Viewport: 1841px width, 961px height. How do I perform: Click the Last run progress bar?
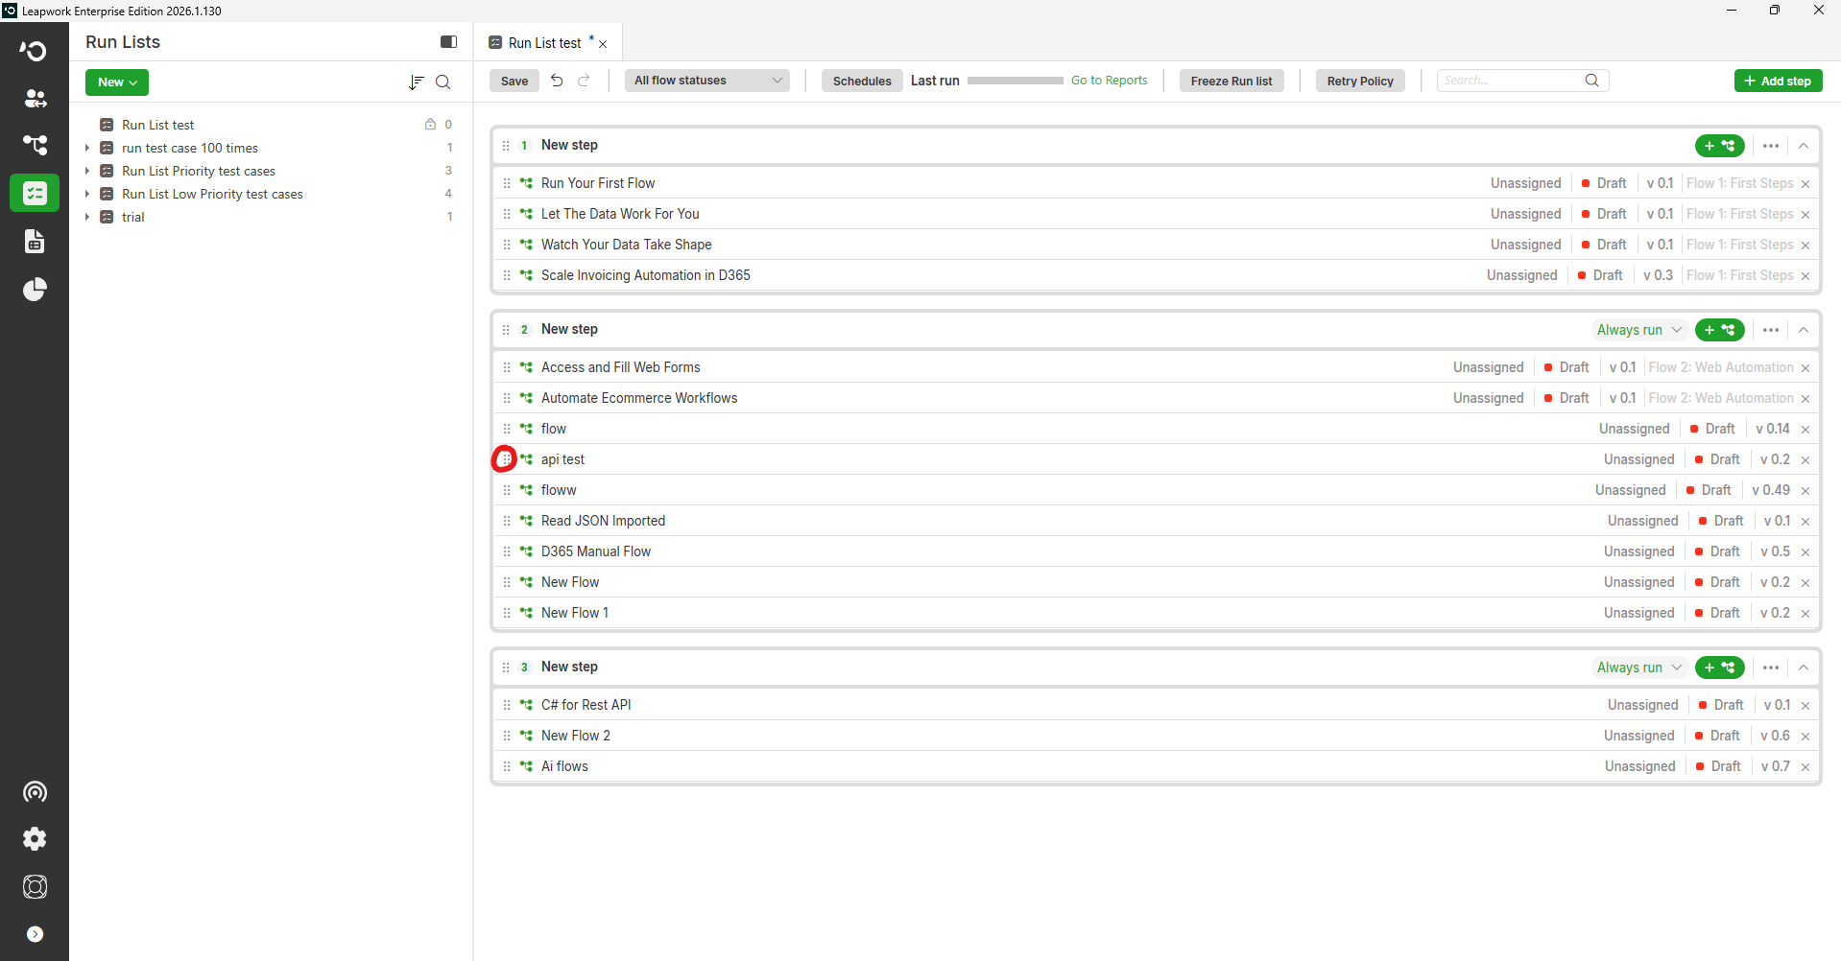point(1015,81)
